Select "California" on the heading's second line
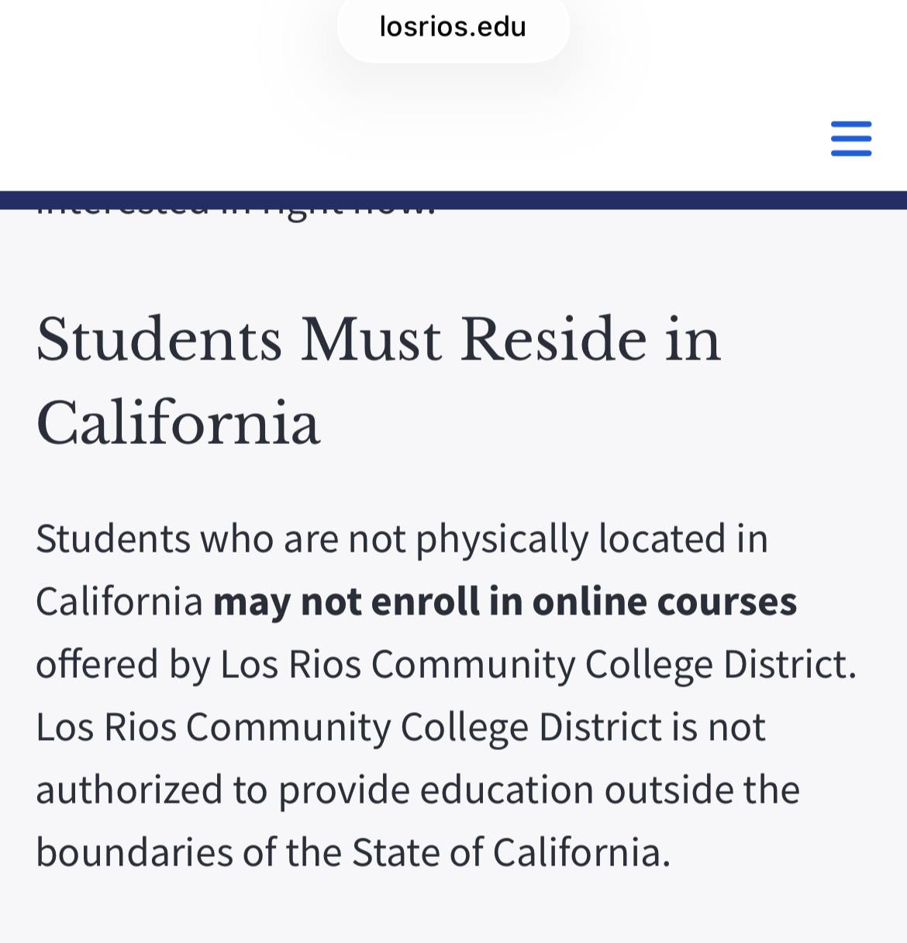 tap(178, 423)
